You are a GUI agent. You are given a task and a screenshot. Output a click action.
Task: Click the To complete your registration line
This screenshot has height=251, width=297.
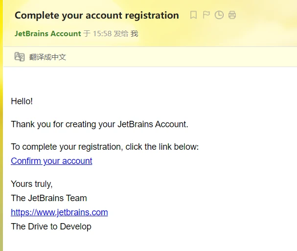point(104,147)
